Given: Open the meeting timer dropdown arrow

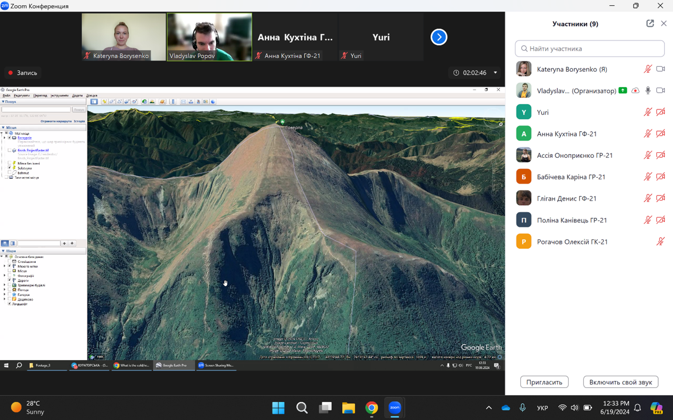Looking at the screenshot, I should [495, 73].
